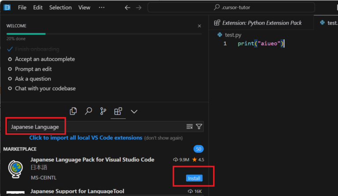Select the 'Ask a question' onboarding step
The width and height of the screenshot is (338, 196).
[x=33, y=79]
